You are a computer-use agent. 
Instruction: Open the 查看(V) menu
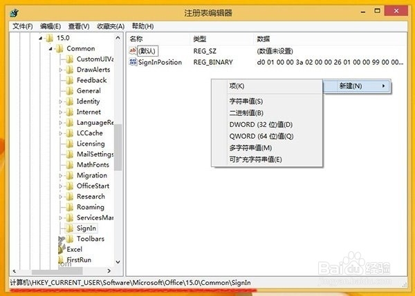[79, 26]
